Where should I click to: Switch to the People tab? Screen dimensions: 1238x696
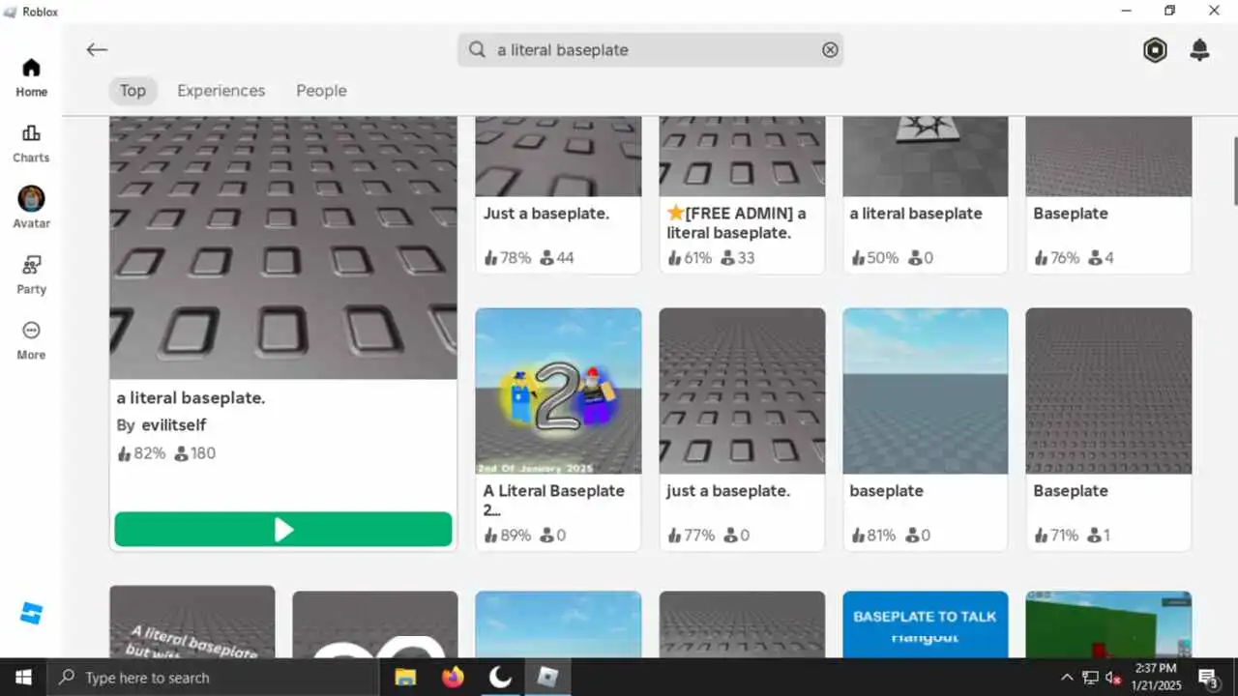(x=321, y=91)
